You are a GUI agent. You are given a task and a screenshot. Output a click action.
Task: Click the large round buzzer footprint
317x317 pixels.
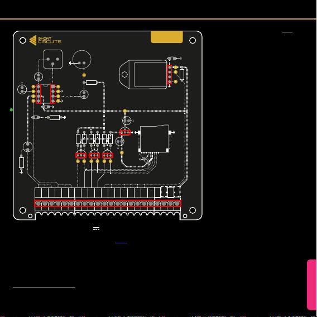point(81,59)
